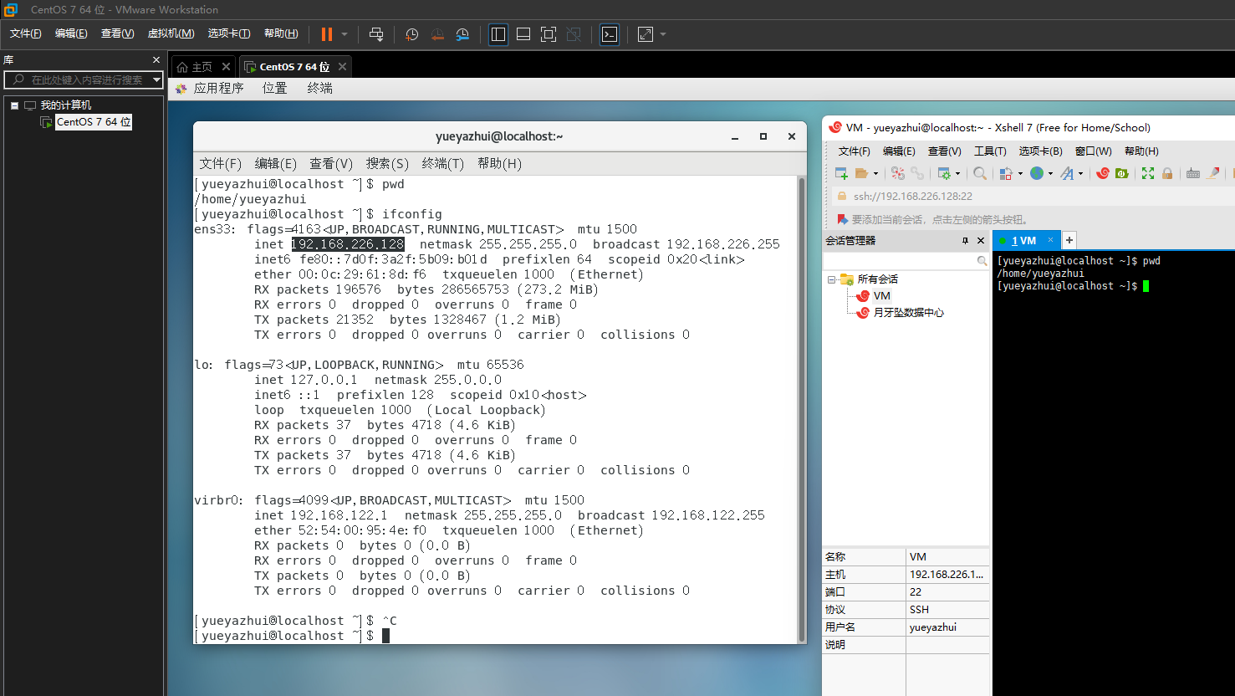
Task: Open the font settings dropdown in Xshell
Action: click(1081, 173)
